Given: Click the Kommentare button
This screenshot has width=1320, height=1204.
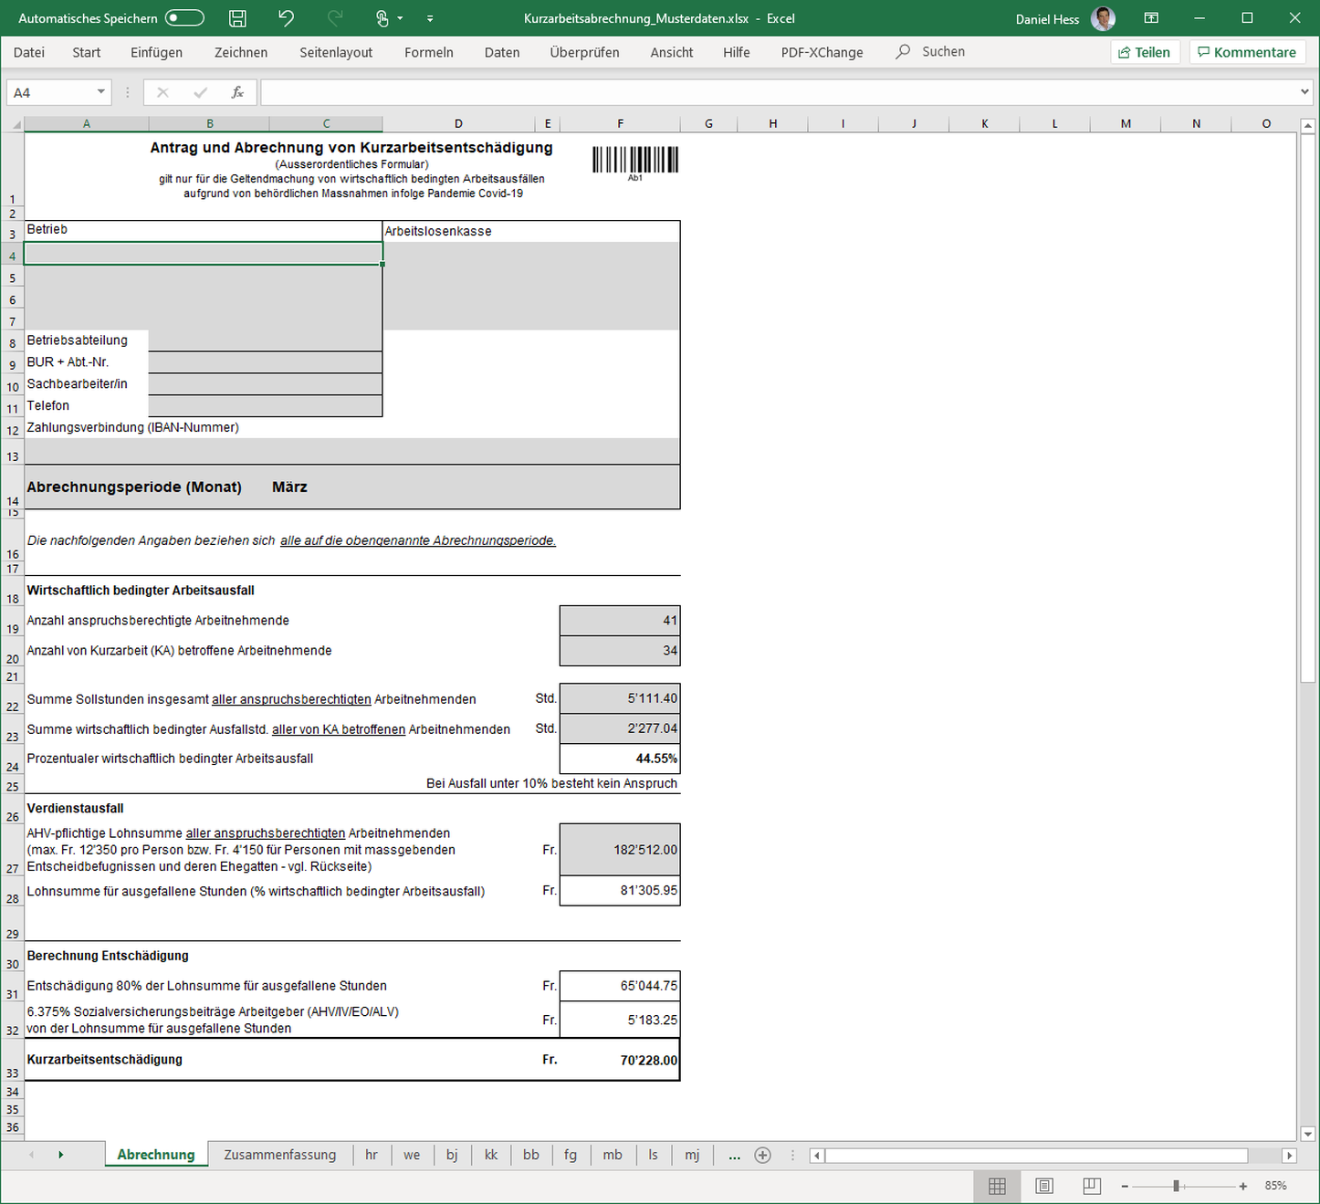Looking at the screenshot, I should point(1247,53).
